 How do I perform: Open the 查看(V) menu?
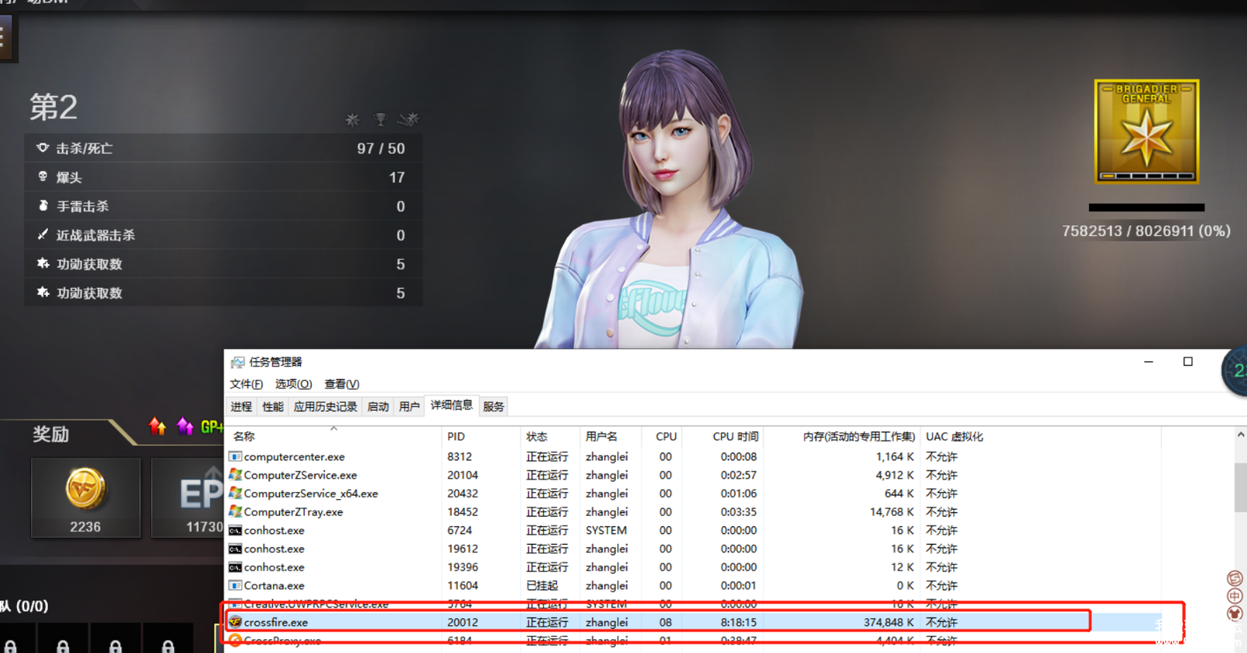pos(342,384)
